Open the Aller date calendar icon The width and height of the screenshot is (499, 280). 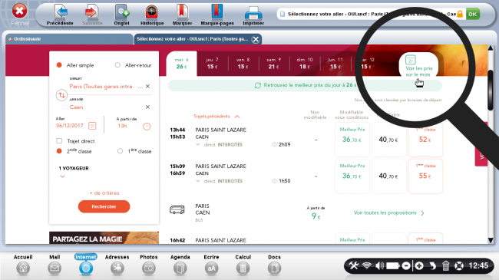point(92,126)
